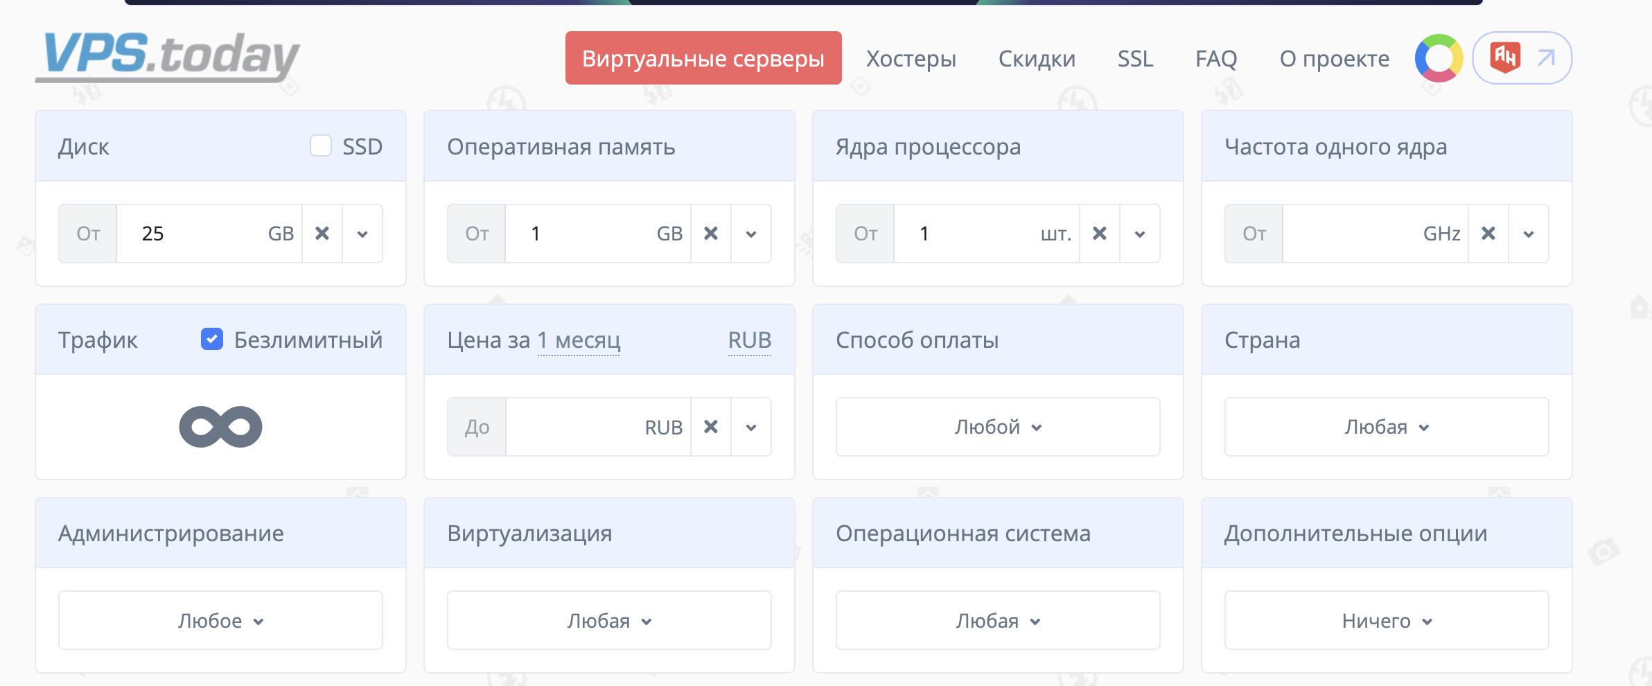Open the SSL menu item
This screenshot has height=686, width=1652.
1135,59
